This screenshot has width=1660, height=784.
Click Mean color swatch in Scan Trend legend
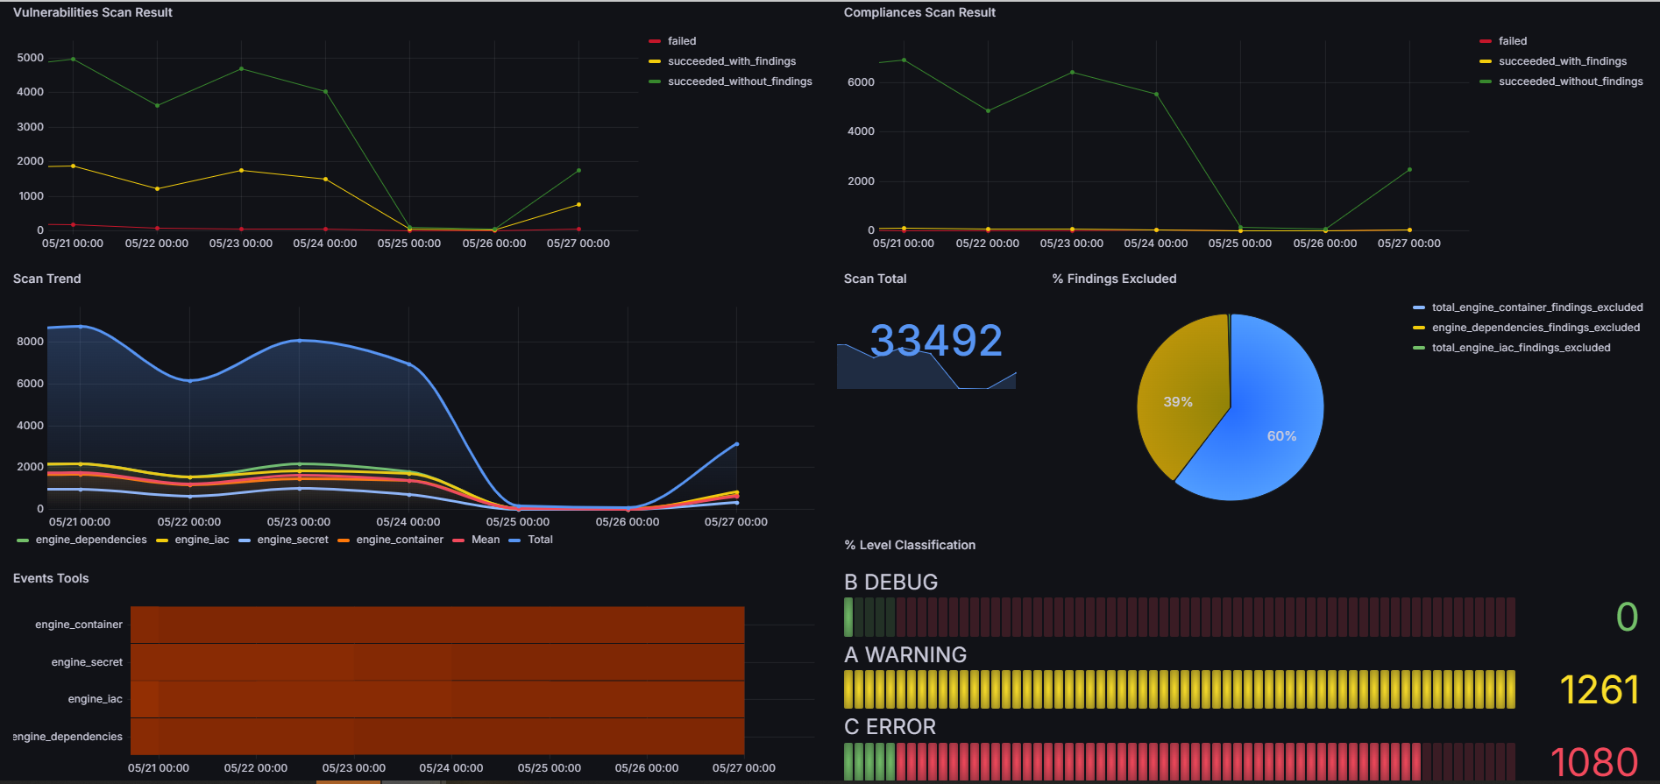(x=458, y=540)
